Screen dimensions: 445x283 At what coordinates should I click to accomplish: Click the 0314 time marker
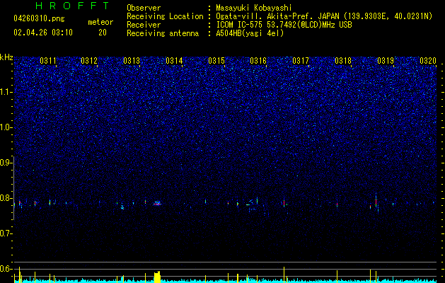click(174, 61)
